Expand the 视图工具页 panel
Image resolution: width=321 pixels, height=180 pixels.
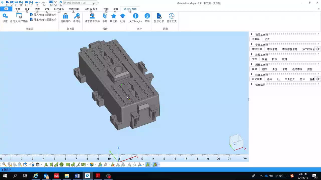[x=252, y=34]
